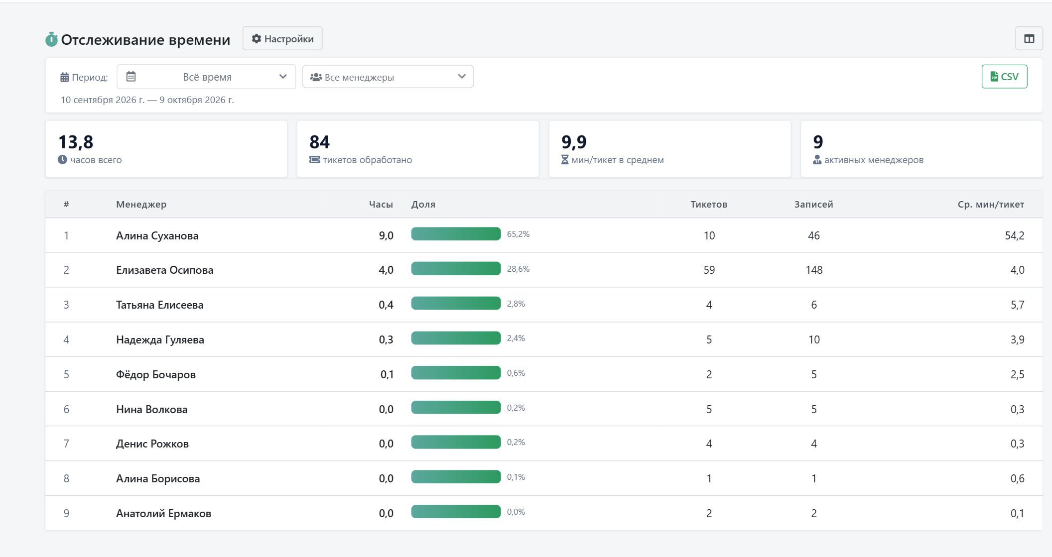This screenshot has height=557, width=1052.
Task: Click the 13,8 часов всего summary card
Action: click(x=166, y=149)
